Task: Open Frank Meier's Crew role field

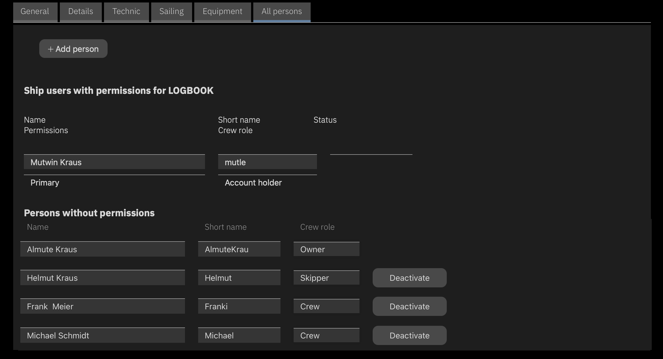Action: pos(327,306)
